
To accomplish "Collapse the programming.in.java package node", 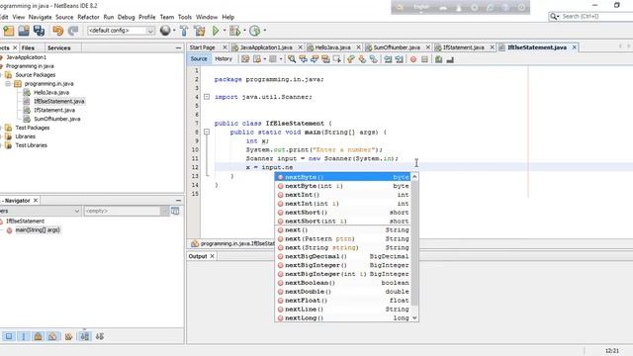I will (8, 84).
